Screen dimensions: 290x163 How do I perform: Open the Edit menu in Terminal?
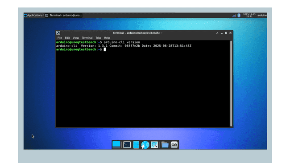coord(67,38)
